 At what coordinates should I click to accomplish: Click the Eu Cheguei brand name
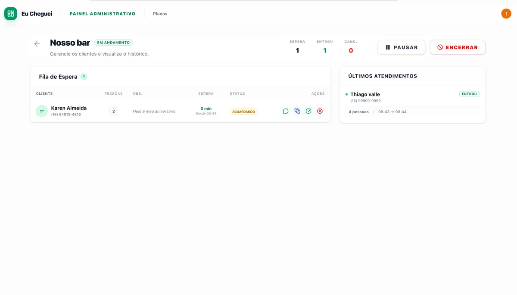pyautogui.click(x=37, y=14)
